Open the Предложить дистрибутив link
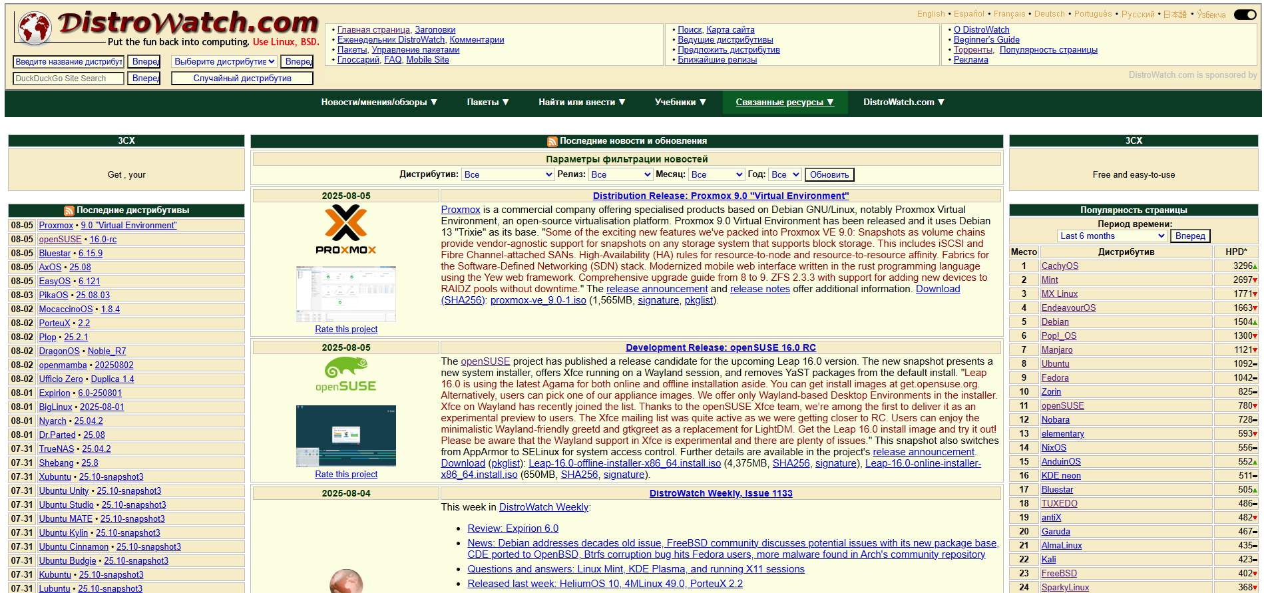The height and width of the screenshot is (593, 1264). [x=729, y=49]
